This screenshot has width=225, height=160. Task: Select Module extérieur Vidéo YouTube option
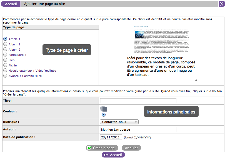[x=5, y=71]
